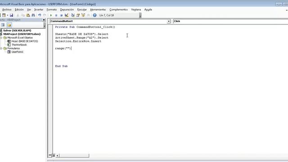Open the Archivo menu
This screenshot has width=288, height=162.
[x=7, y=9]
